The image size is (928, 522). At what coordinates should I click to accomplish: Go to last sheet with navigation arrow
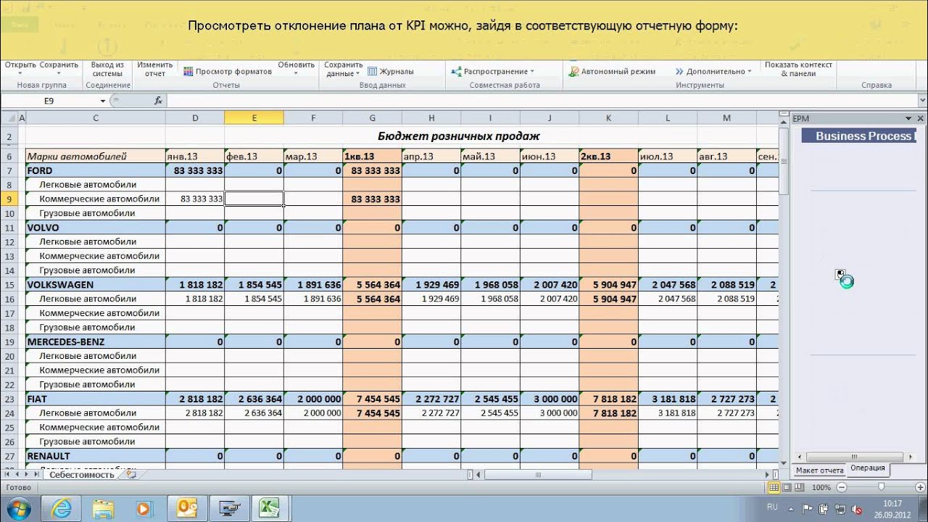(36, 474)
